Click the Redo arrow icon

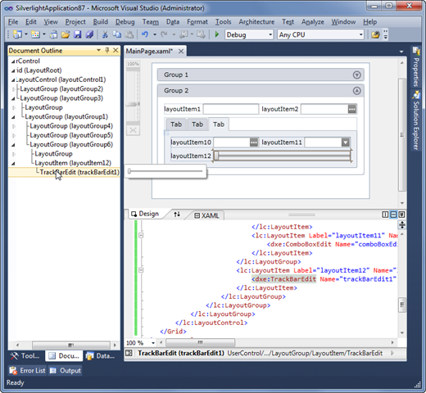click(x=164, y=34)
